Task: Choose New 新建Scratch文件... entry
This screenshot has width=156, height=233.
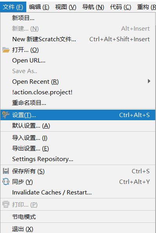Action: [78, 39]
